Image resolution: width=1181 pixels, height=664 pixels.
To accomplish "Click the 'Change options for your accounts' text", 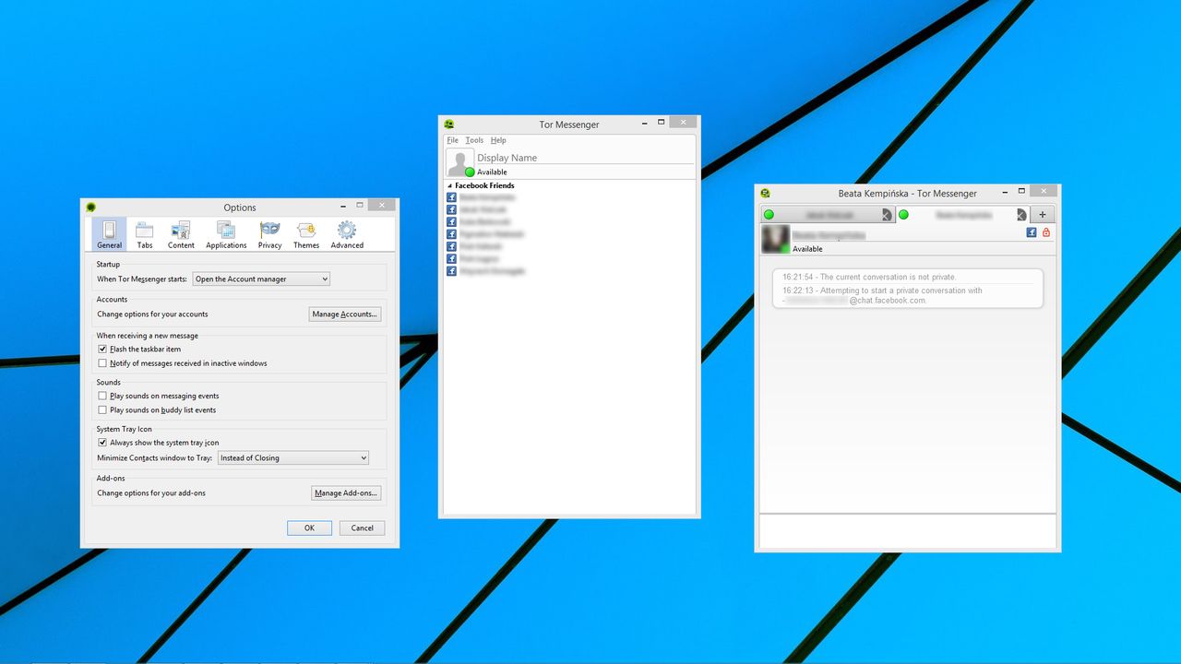I will [152, 314].
